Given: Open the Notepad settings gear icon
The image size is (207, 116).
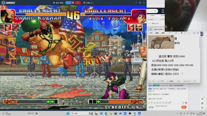Looking at the screenshot, I should coord(198,33).
